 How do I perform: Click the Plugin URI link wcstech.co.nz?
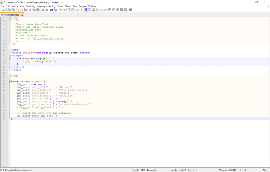coord(48,27)
